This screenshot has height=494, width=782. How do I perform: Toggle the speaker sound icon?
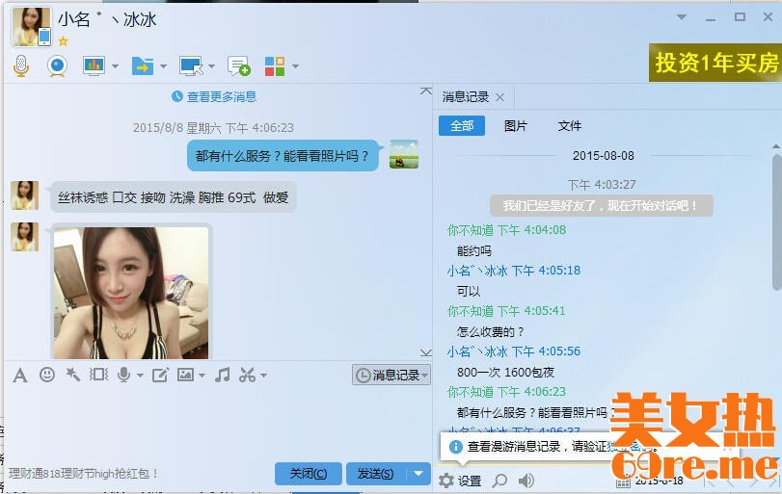click(526, 481)
